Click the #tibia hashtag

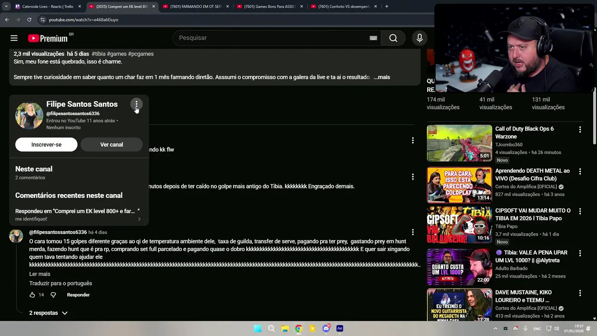point(98,54)
